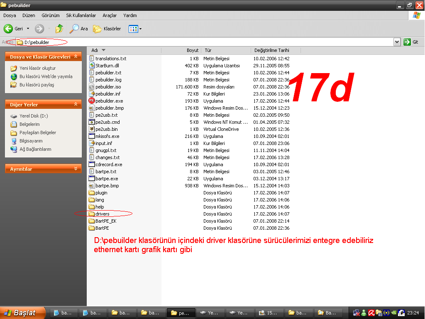
Task: Click Bu klasörü Web'de yayımla link
Action: coord(46,76)
